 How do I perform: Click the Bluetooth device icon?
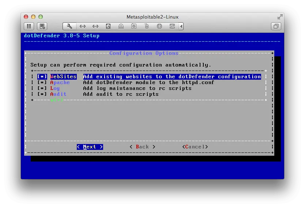(159, 26)
